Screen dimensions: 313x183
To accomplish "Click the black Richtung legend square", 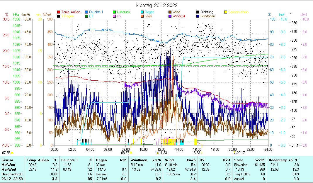I will [x=198, y=12].
